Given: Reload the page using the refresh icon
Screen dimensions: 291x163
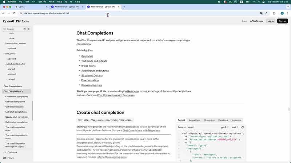Looking at the screenshot, I should pyautogui.click(x=15, y=13).
